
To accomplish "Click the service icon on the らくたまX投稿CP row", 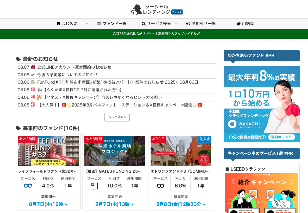I will click(33, 90).
